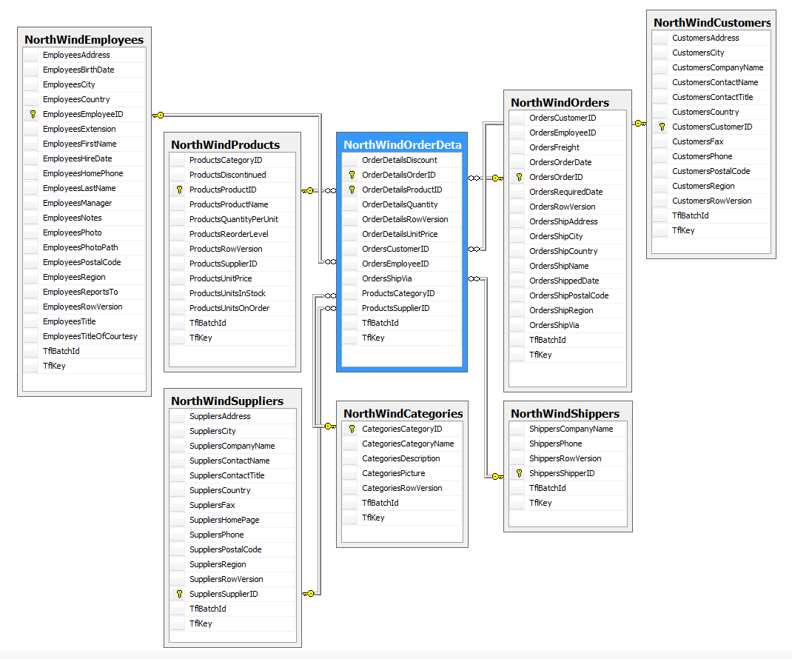Select the ProductsQuantityPerUnit column

click(232, 219)
